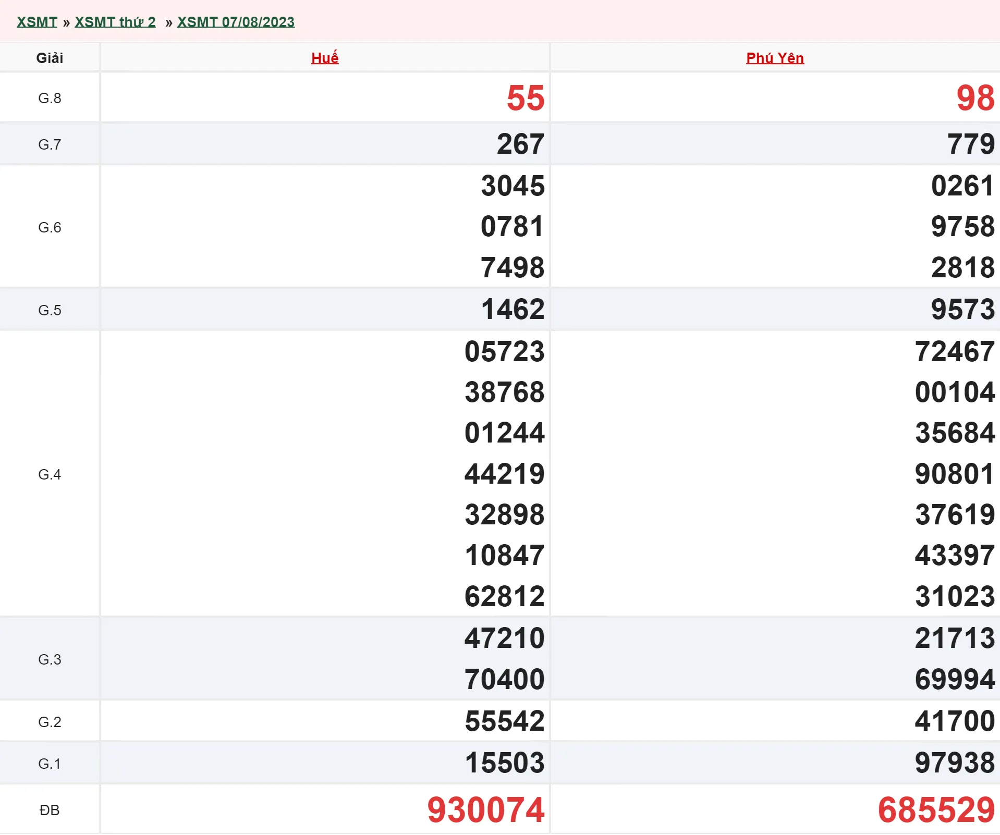The height and width of the screenshot is (835, 1000).
Task: Select the Phú Yên G.2 number 41700
Action: tap(954, 721)
